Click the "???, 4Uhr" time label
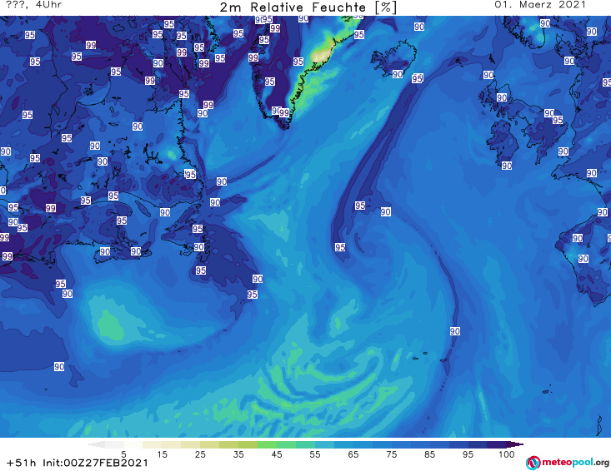This screenshot has width=611, height=471. point(33,5)
